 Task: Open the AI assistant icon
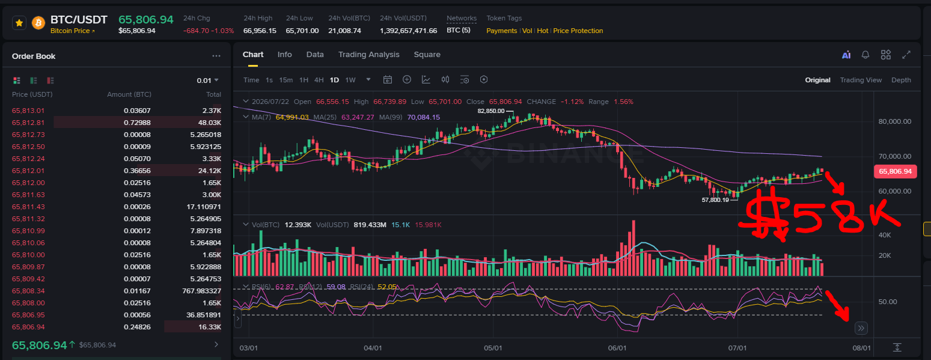click(846, 55)
